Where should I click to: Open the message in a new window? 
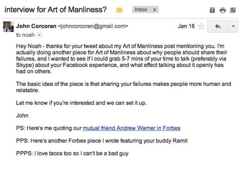pyautogui.click(x=233, y=10)
